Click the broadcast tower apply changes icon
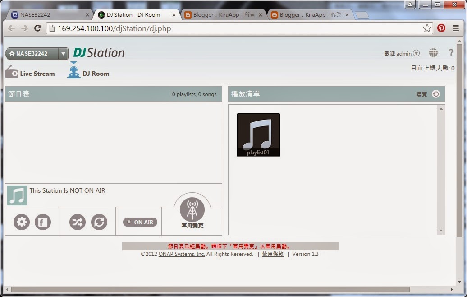The image size is (467, 297). (x=192, y=209)
